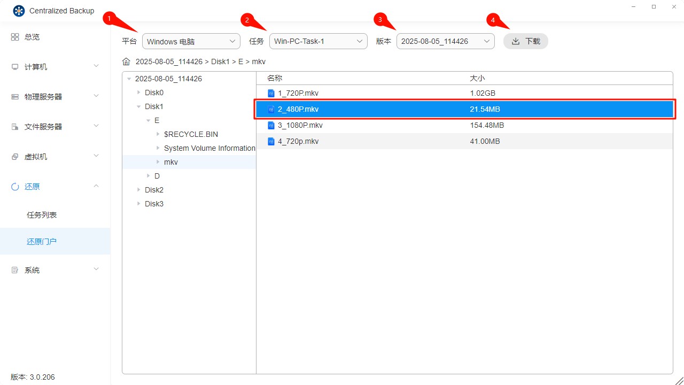Click the 物理服务器 physical server icon
Image resolution: width=684 pixels, height=385 pixels.
coord(14,96)
